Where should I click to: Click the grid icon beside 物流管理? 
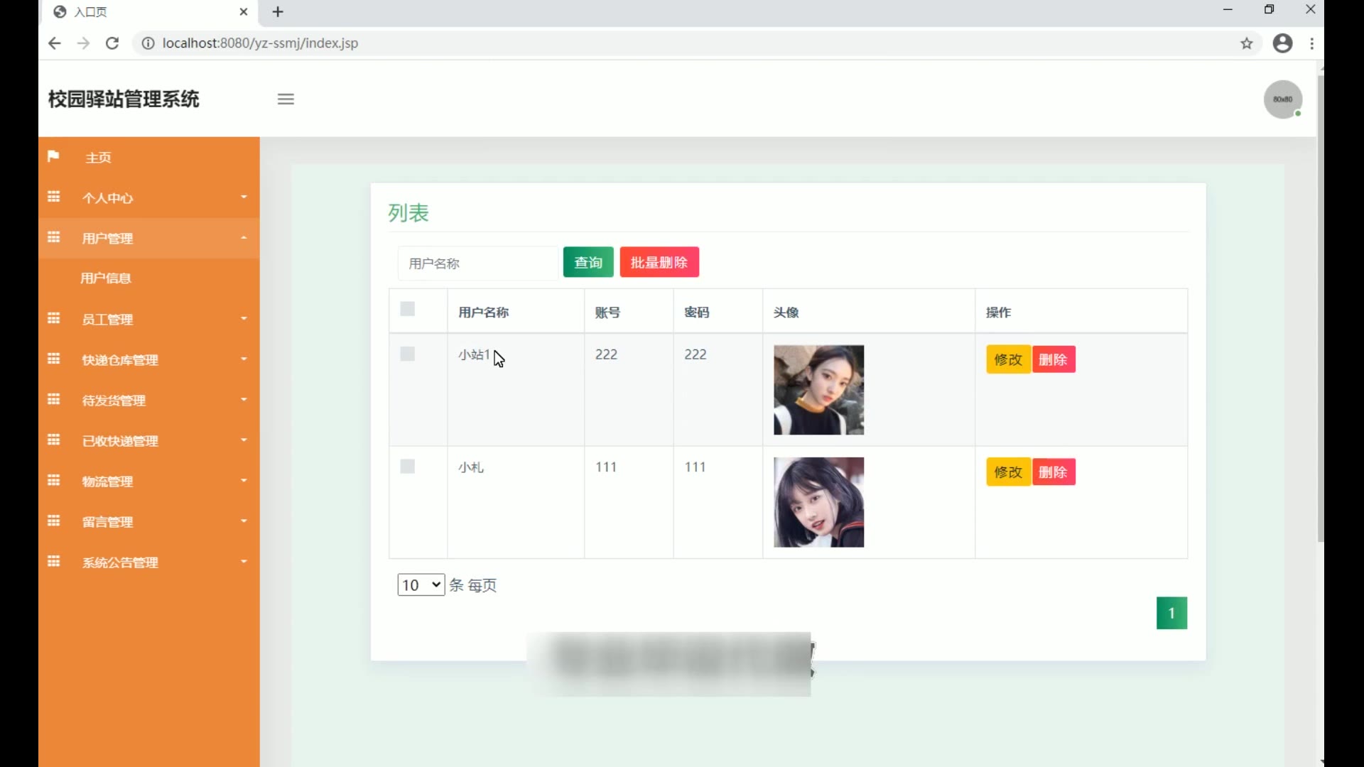(53, 481)
